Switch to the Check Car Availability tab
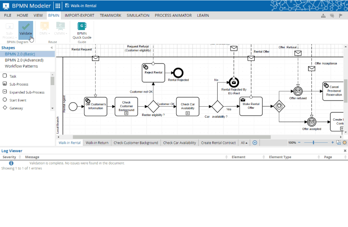This screenshot has width=348, height=227. 179,143
